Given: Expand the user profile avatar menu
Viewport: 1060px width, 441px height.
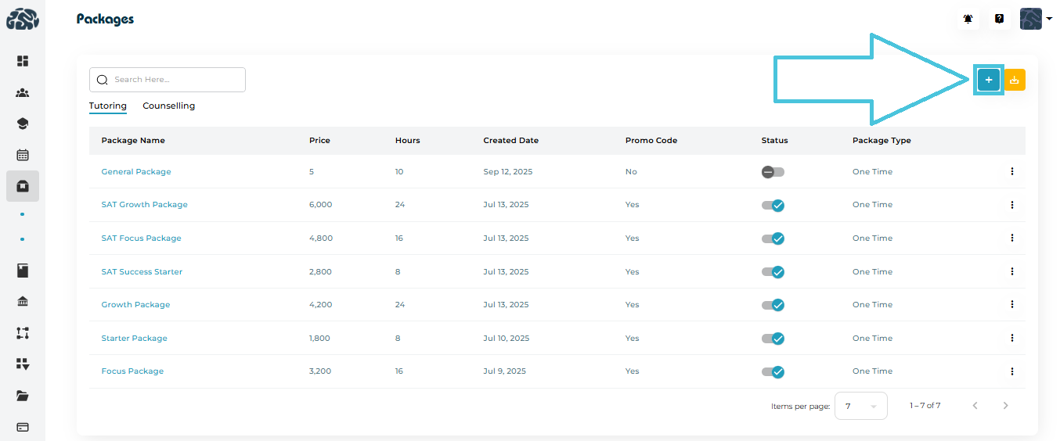Looking at the screenshot, I should pos(1035,20).
